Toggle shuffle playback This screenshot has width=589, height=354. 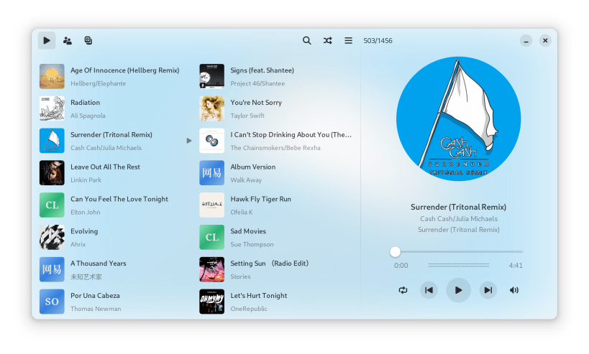point(327,40)
